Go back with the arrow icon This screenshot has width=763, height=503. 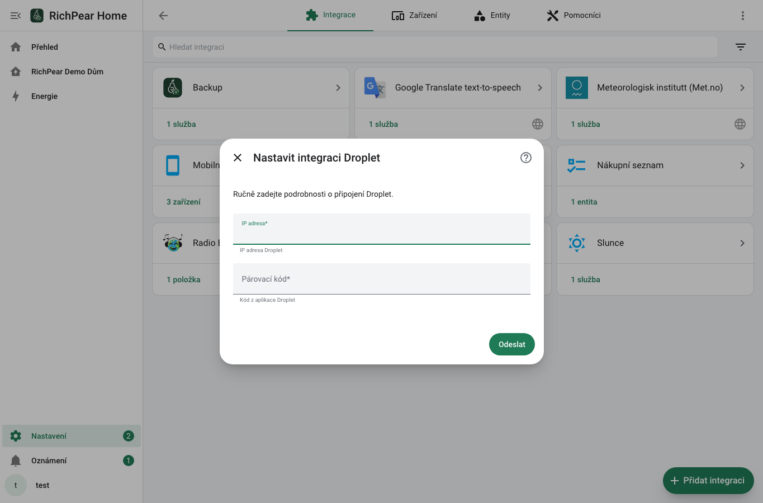coord(163,16)
